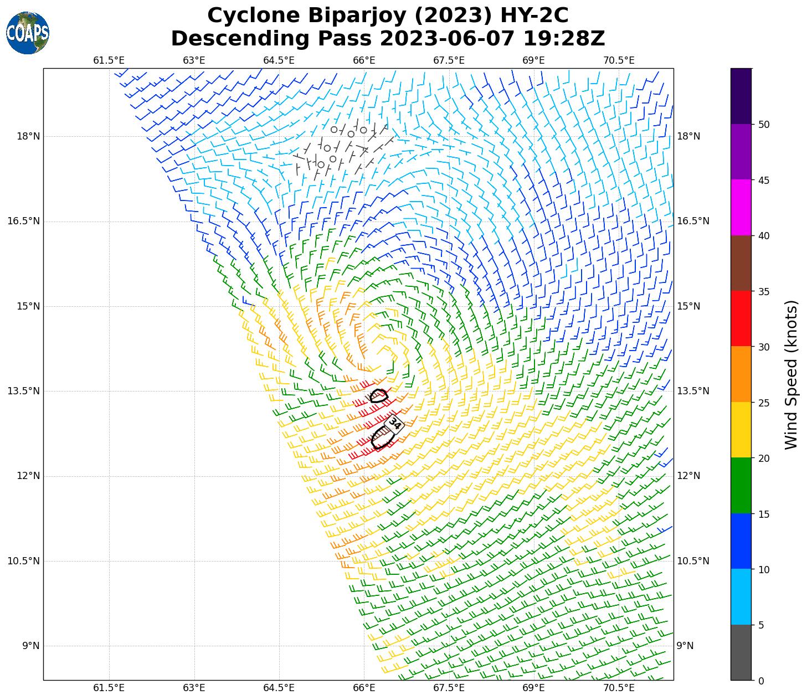Click the gray calm-wind circles cluster near 18°N
Viewport: 807px width, 700px height.
click(x=341, y=147)
